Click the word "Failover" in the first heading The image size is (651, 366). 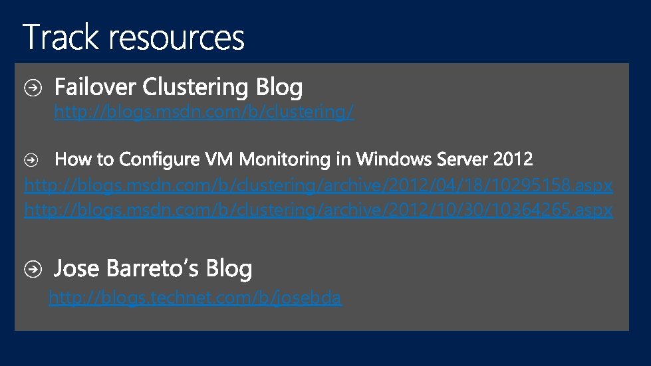point(95,87)
